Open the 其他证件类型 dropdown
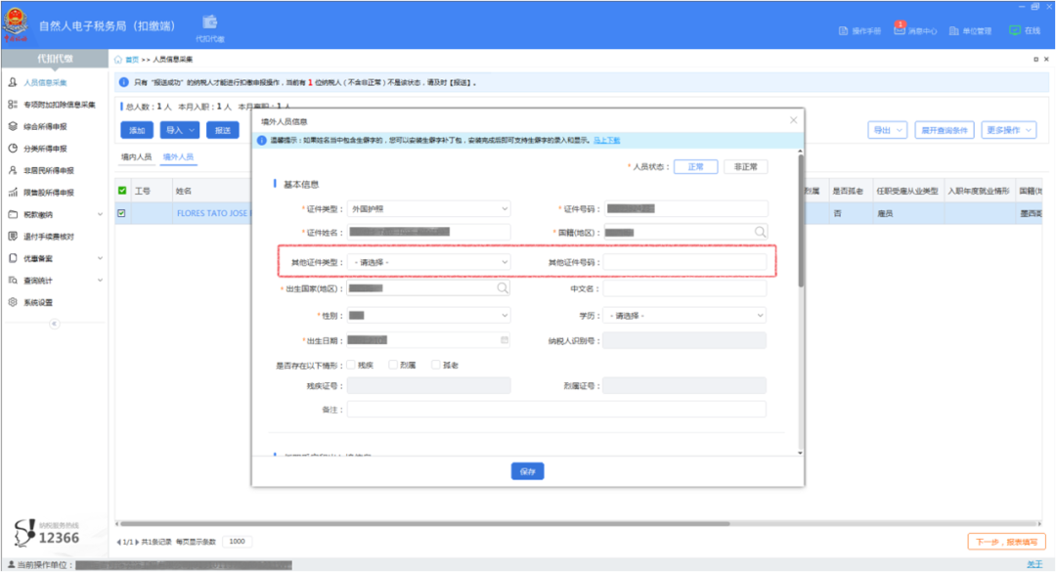The height and width of the screenshot is (572, 1056). (429, 262)
